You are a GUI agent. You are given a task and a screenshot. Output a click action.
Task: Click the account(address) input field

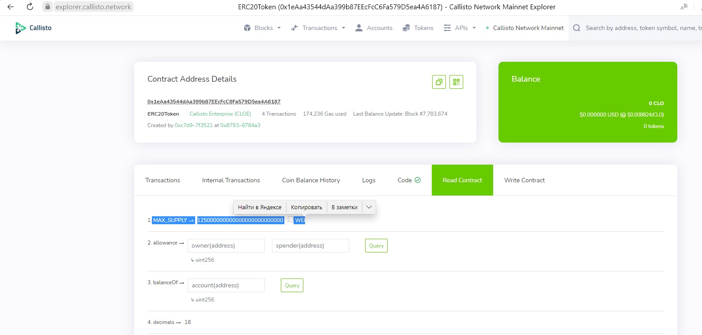(226, 285)
